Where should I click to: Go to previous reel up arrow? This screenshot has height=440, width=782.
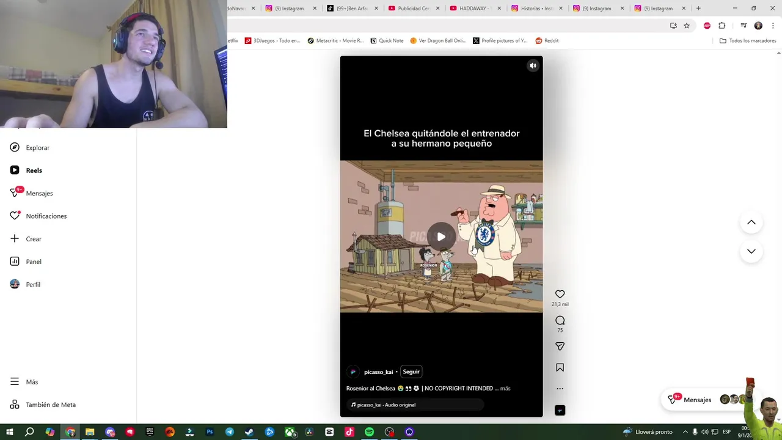[x=751, y=222]
